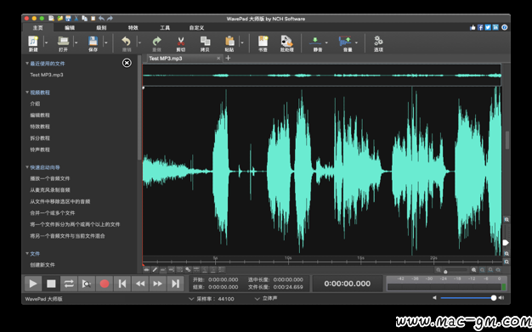Collapse the 最近使用的文件 section
The height and width of the screenshot is (332, 532).
click(x=27, y=64)
